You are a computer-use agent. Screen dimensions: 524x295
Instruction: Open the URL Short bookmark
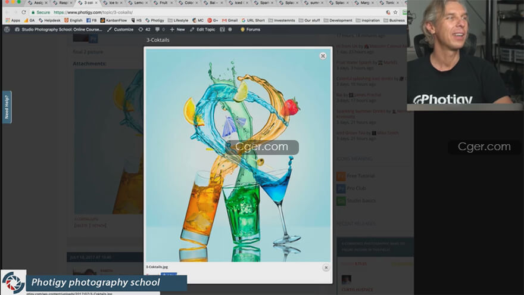pos(253,20)
